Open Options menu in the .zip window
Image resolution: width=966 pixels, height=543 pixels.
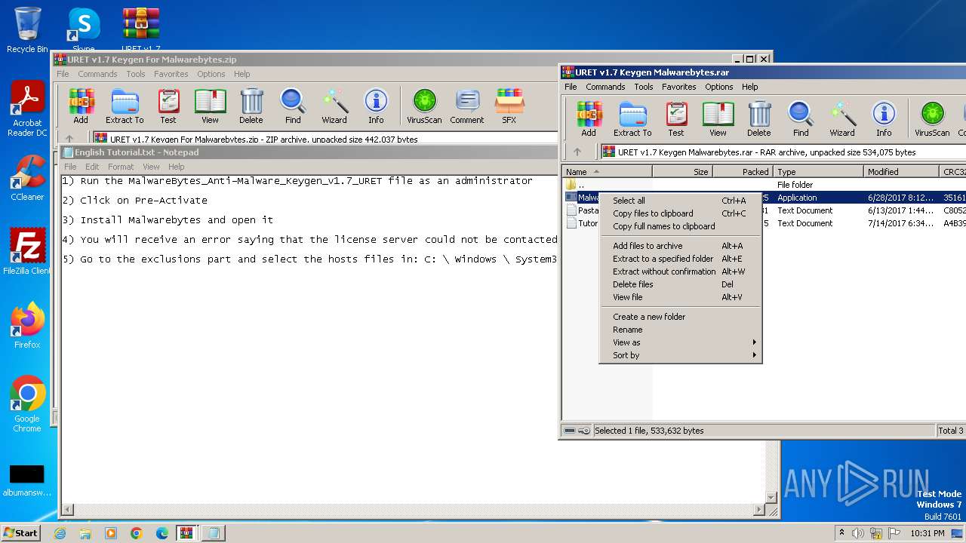pyautogui.click(x=211, y=74)
